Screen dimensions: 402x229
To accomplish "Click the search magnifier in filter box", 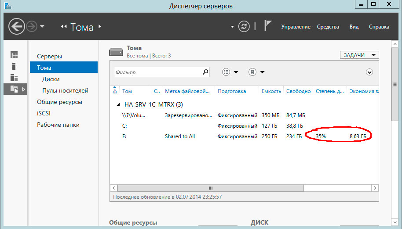I will point(205,72).
